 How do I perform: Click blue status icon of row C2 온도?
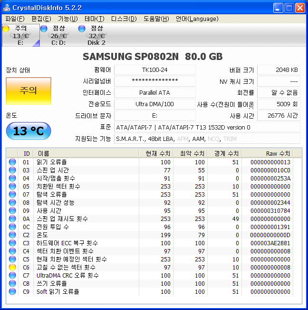[12, 235]
